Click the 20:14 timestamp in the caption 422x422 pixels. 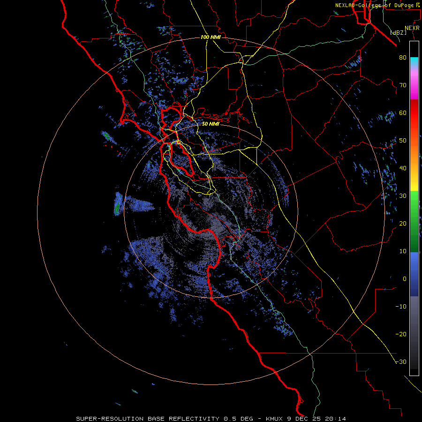335,419
